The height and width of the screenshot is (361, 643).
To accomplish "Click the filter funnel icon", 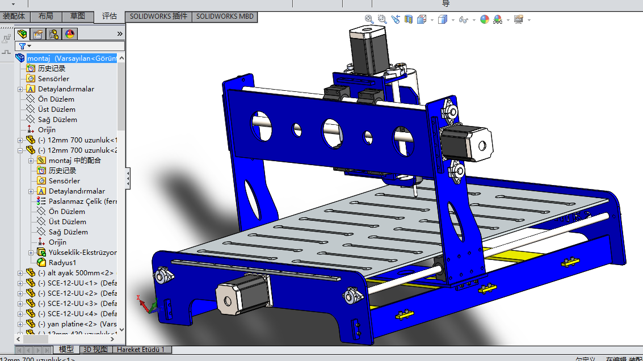I will 23,46.
